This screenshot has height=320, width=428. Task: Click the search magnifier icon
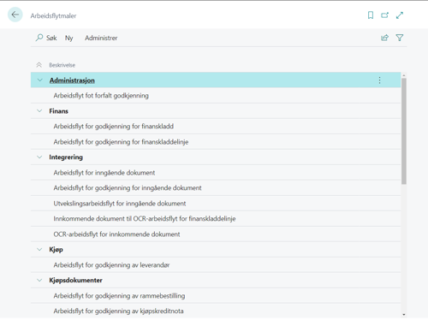(39, 38)
